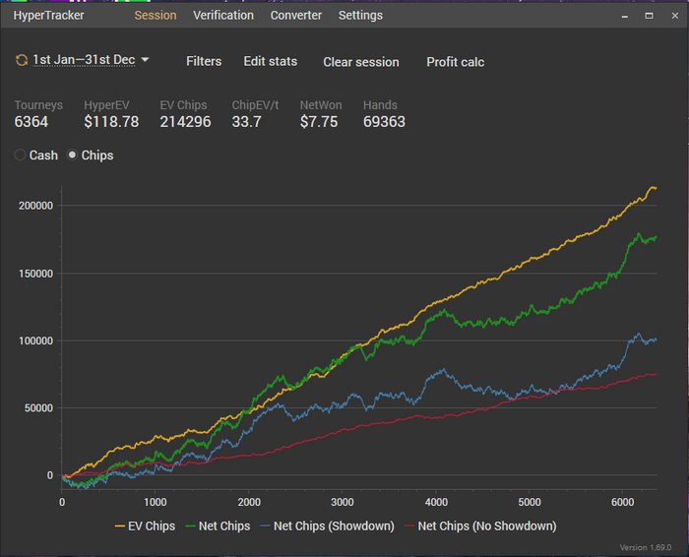689x557 pixels.
Task: Toggle EV Chips legend entry
Action: point(145,526)
